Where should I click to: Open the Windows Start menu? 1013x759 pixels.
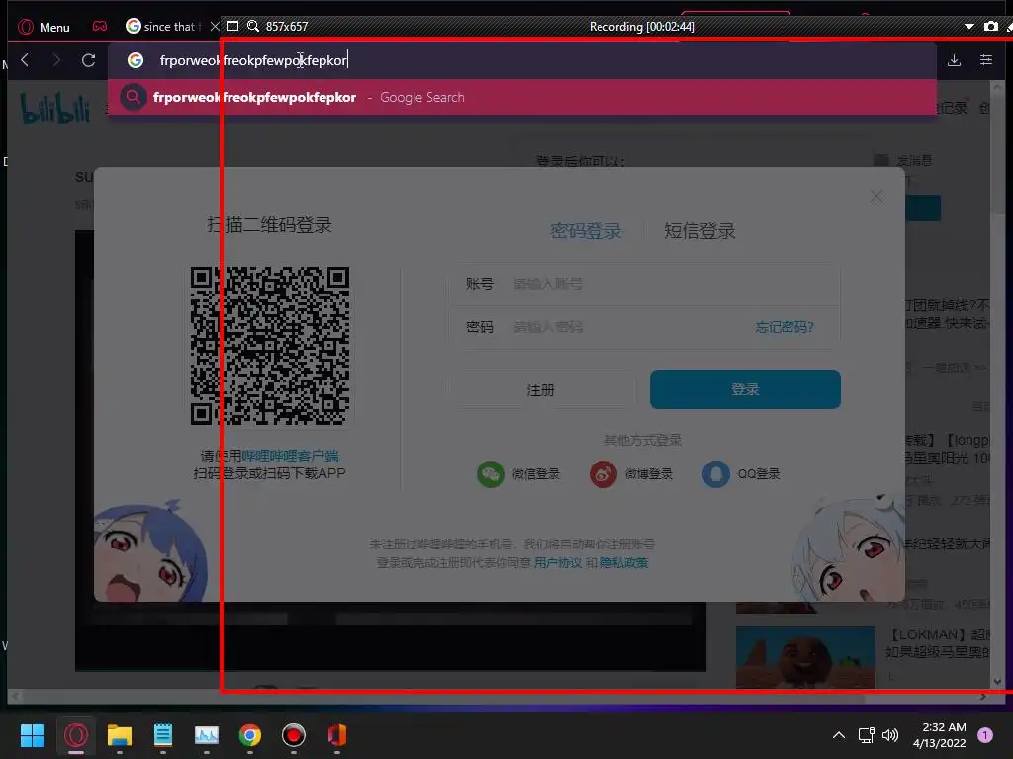[32, 735]
